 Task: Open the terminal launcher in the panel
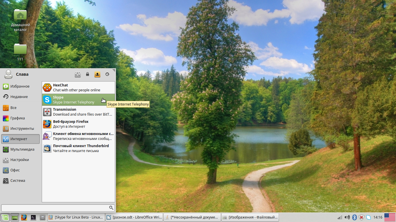coord(33,217)
